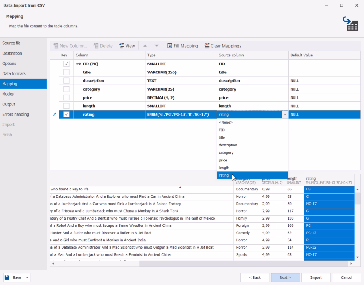Click the New Column toolbar button

(x=70, y=46)
